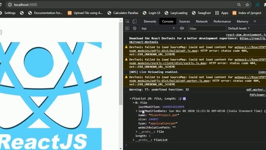Viewport: 266px width, 150px height.
Task: Open the nk/react-devtools link
Action: pyautogui.click(x=144, y=42)
